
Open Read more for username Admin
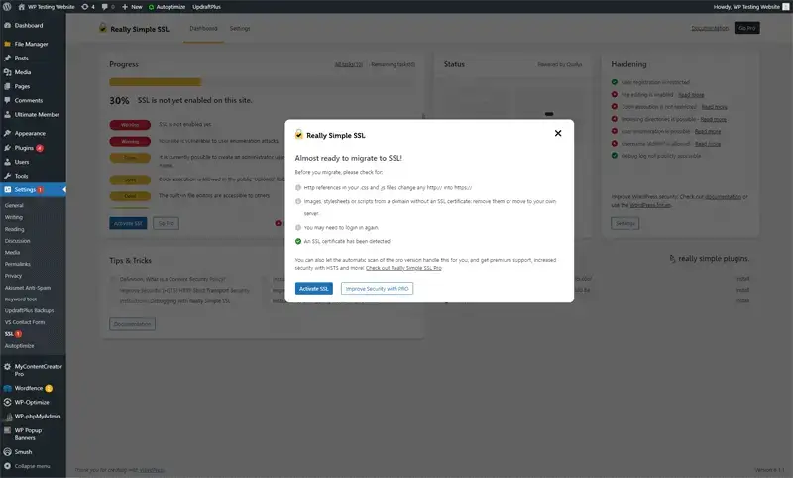[x=708, y=144]
